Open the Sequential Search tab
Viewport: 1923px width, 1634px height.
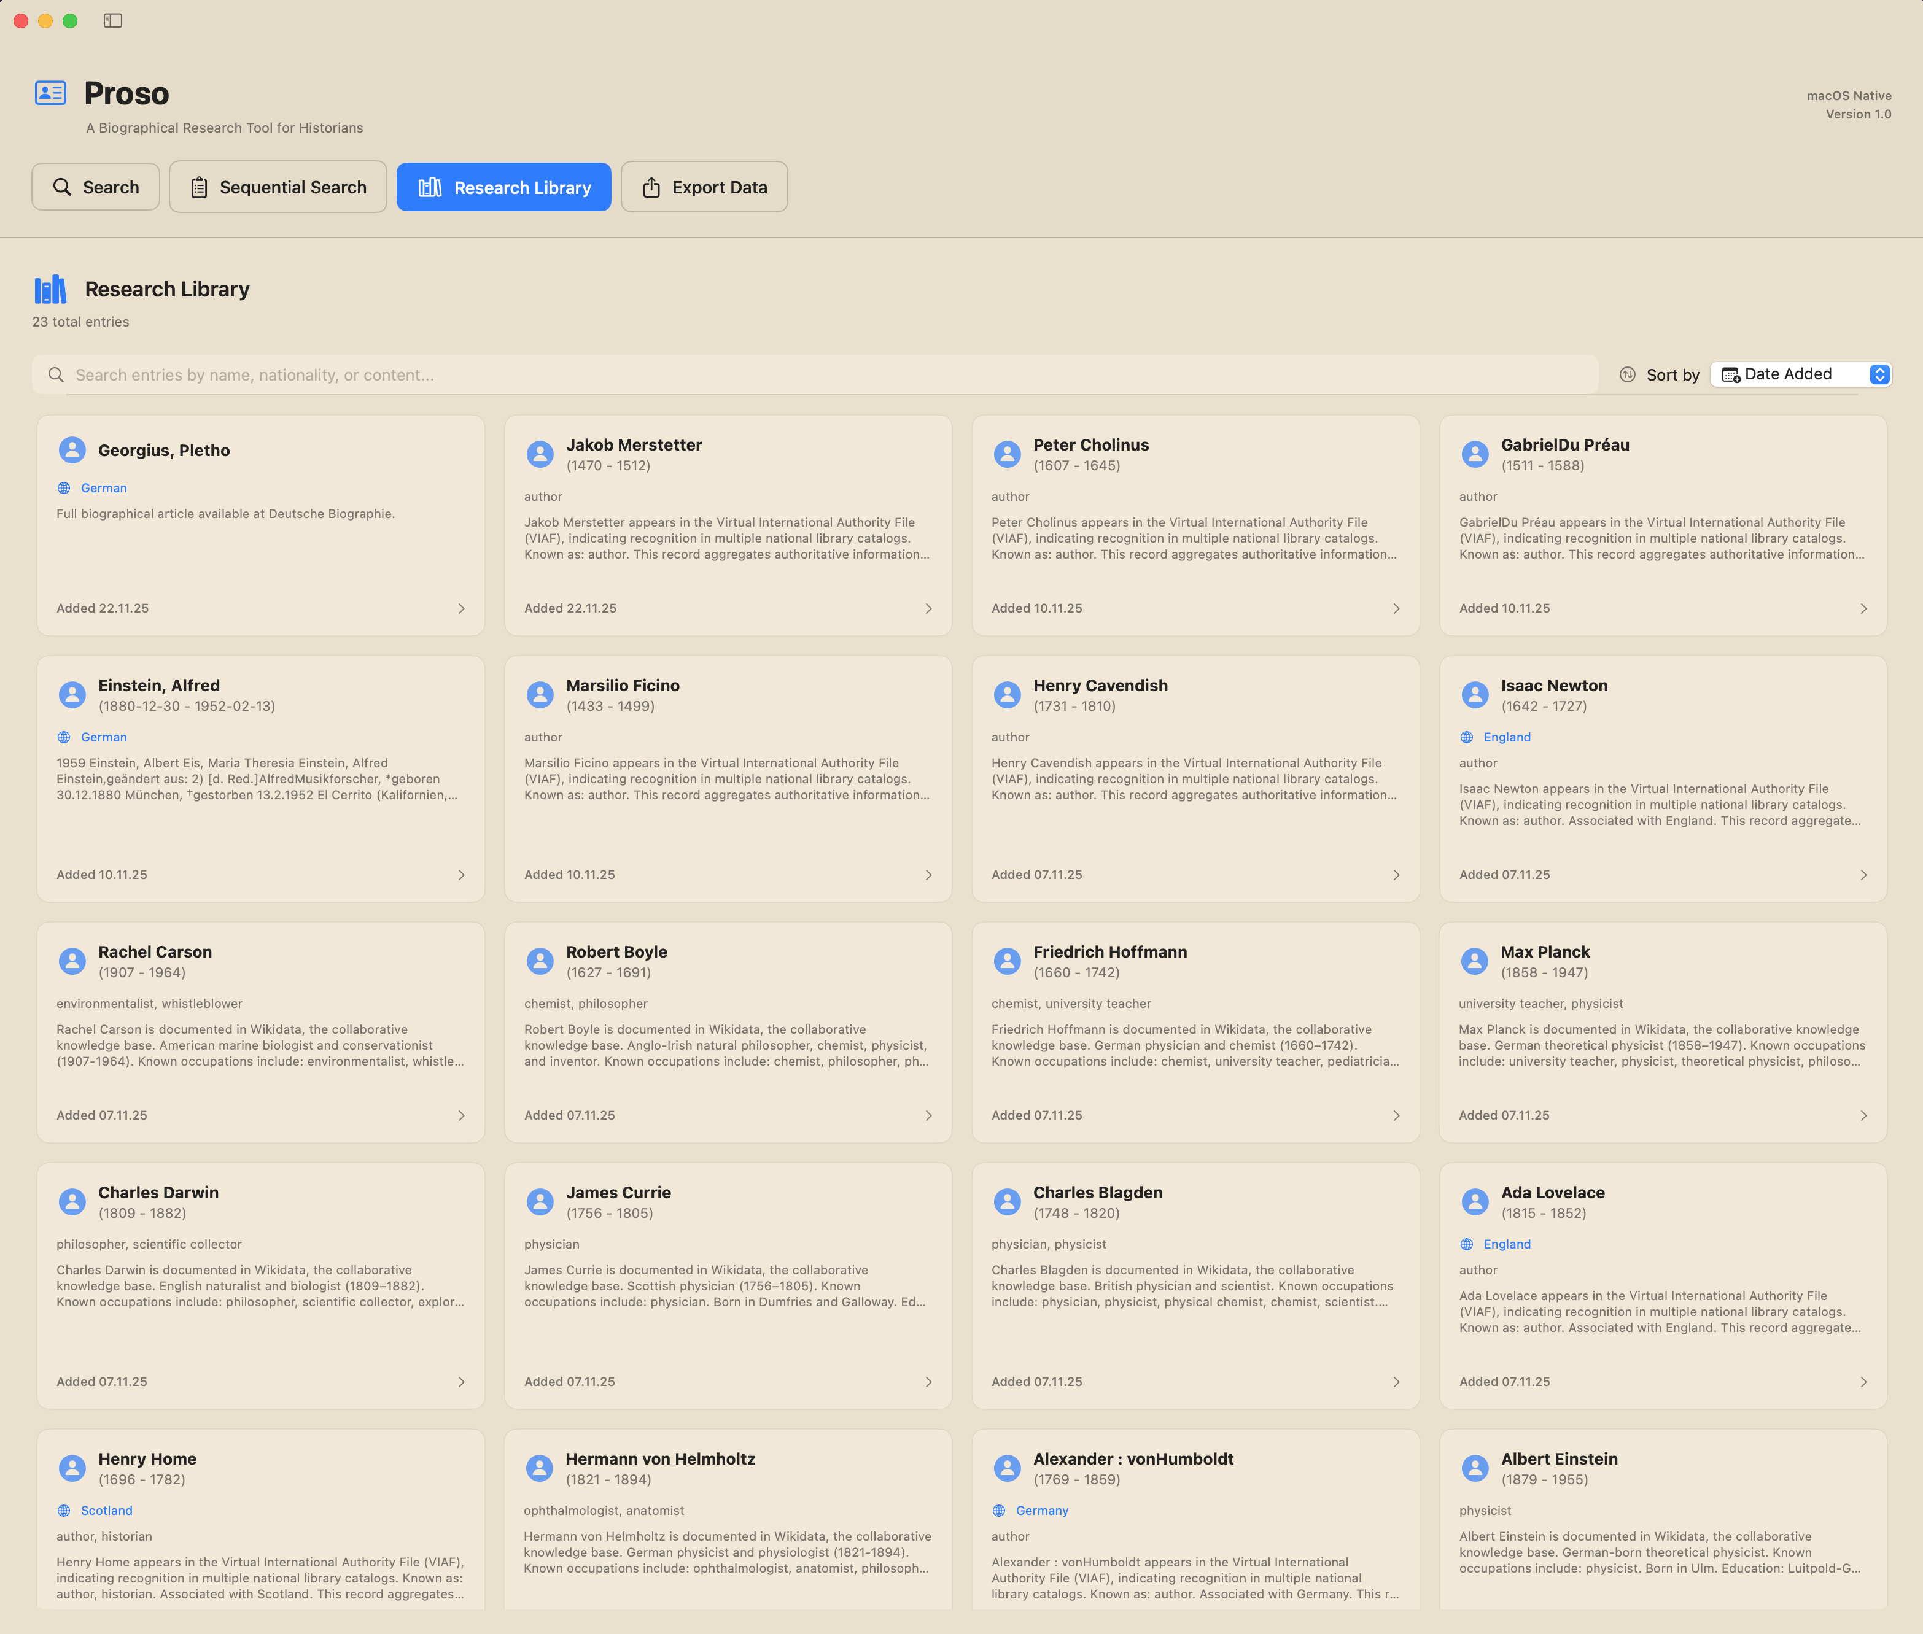tap(278, 186)
